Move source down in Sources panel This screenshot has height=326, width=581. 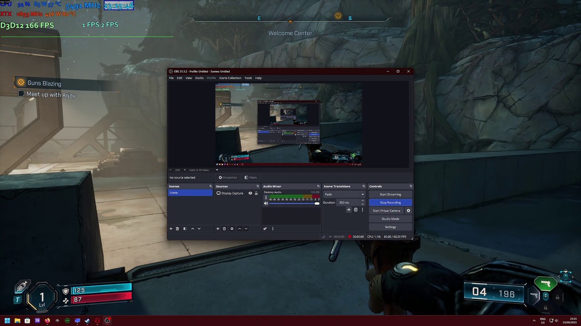point(246,229)
